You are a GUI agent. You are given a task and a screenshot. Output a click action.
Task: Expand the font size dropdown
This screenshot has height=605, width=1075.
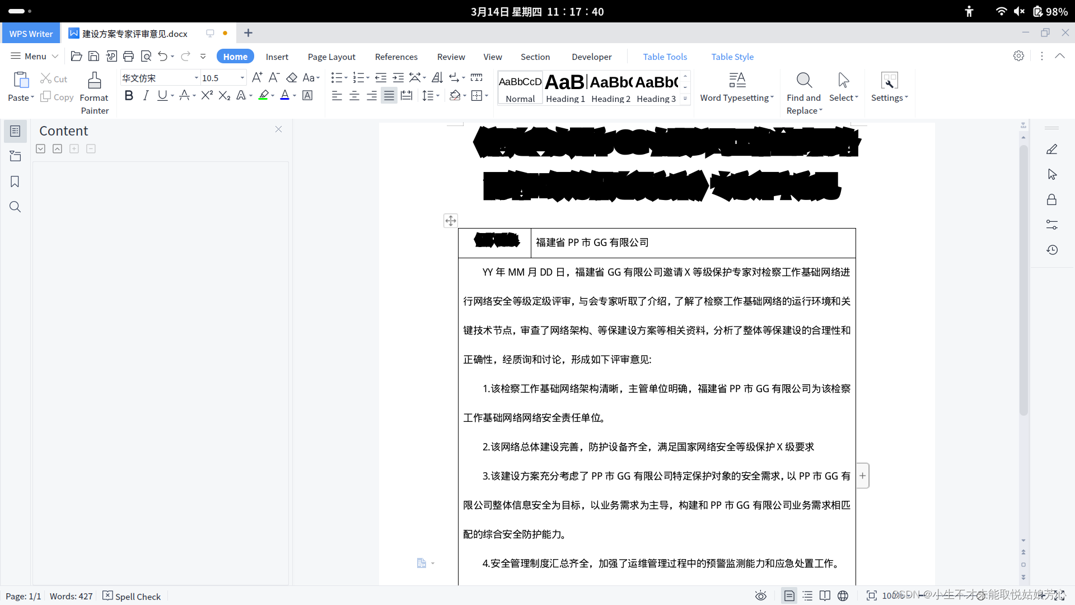[x=242, y=78]
